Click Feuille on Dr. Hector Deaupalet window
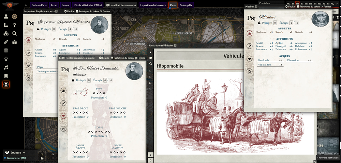 [104, 58]
